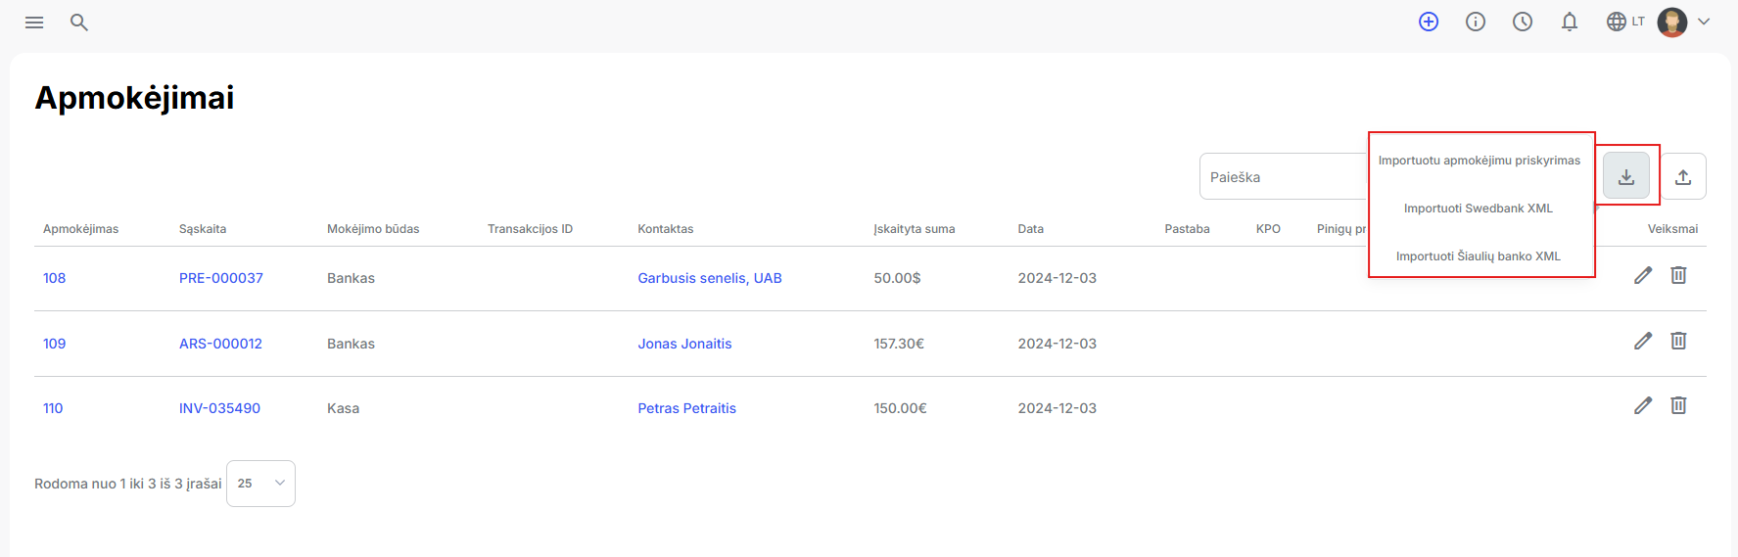Select Importuoti Šiaulių banko XML

coord(1479,256)
